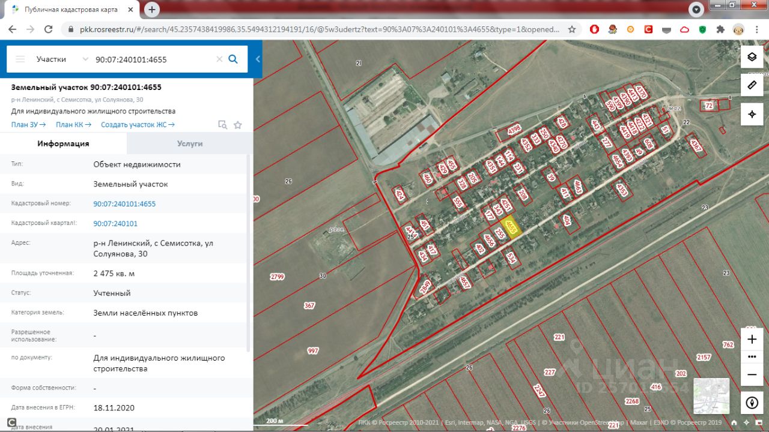Click the circular C icon at bottom-left
This screenshot has height=432, width=769.
(11, 422)
